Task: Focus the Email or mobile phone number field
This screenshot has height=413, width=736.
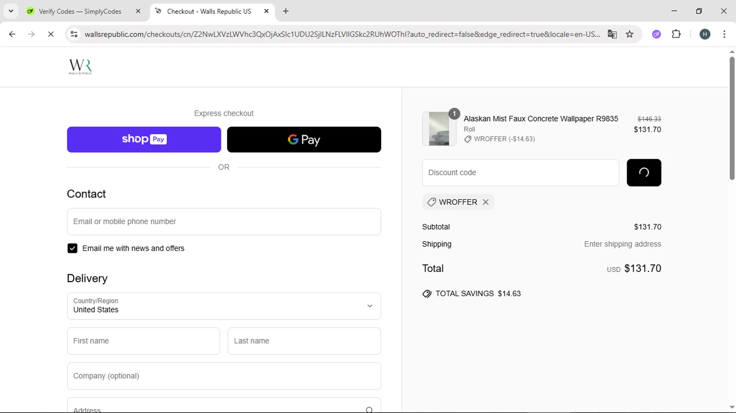Action: pos(224,221)
